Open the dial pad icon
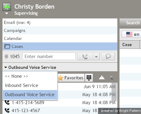141x114 pixels. (89, 78)
